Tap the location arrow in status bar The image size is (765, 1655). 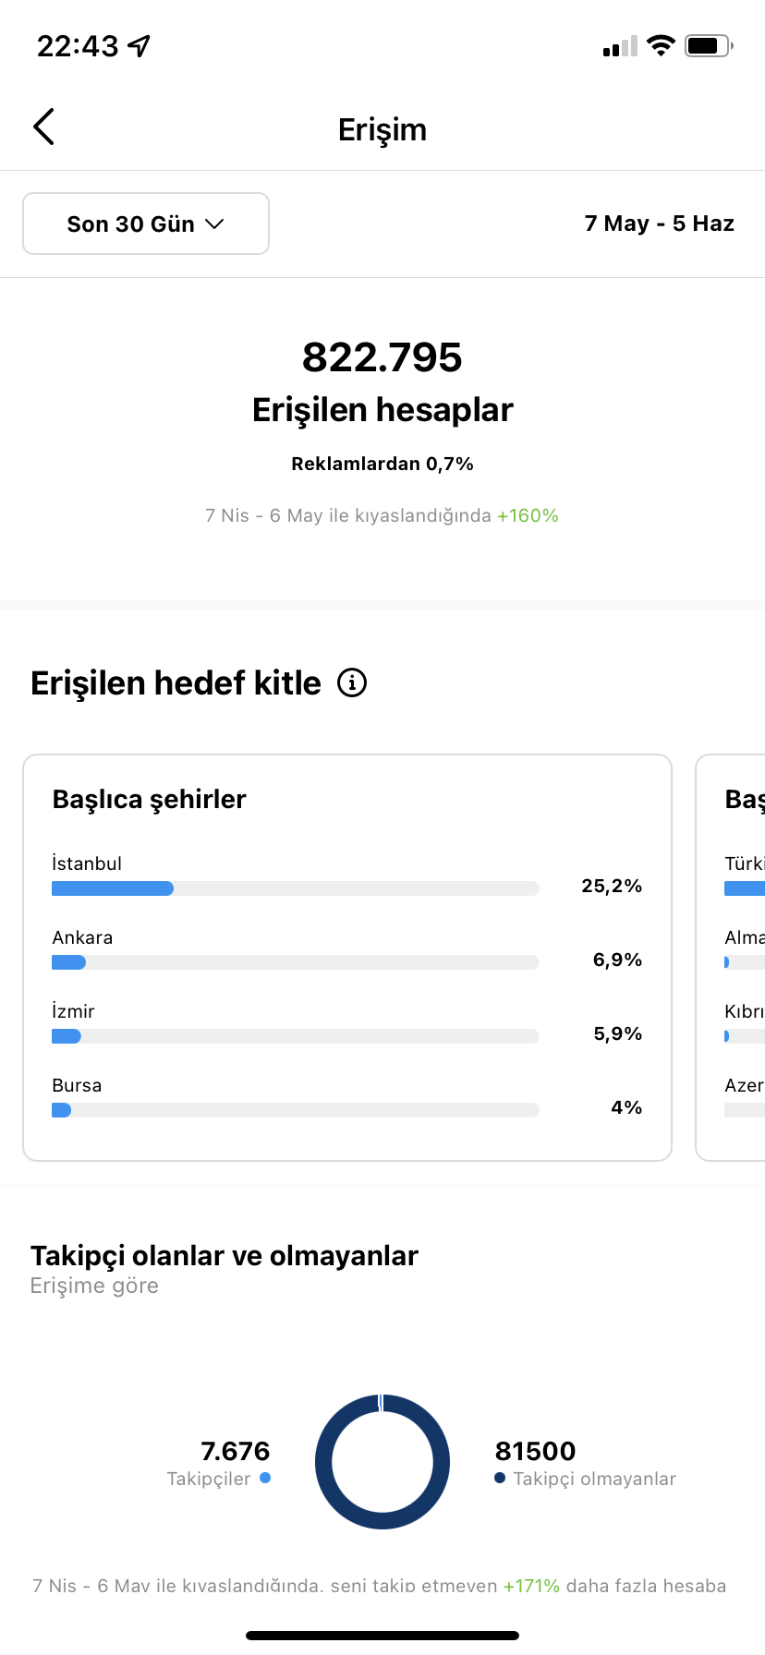pyautogui.click(x=140, y=45)
